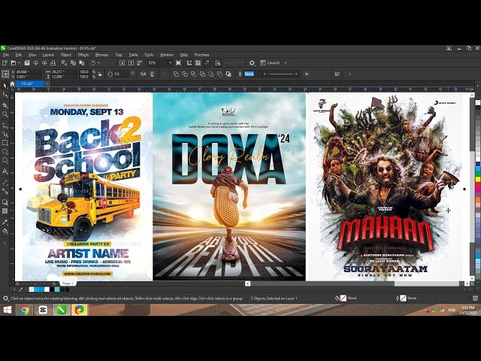The image size is (481, 361).
Task: Click the Fill None indicator in status bar
Action: [346, 298]
